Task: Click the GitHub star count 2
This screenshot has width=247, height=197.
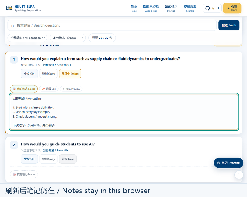Action: (218, 8)
